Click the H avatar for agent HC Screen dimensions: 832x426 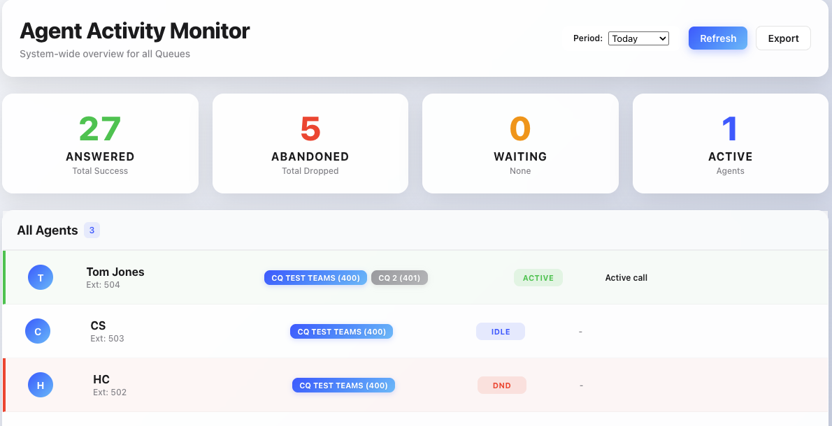point(41,385)
